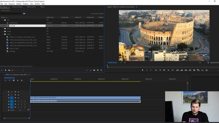Open the Edit menu

pyautogui.click(x=2, y=4)
